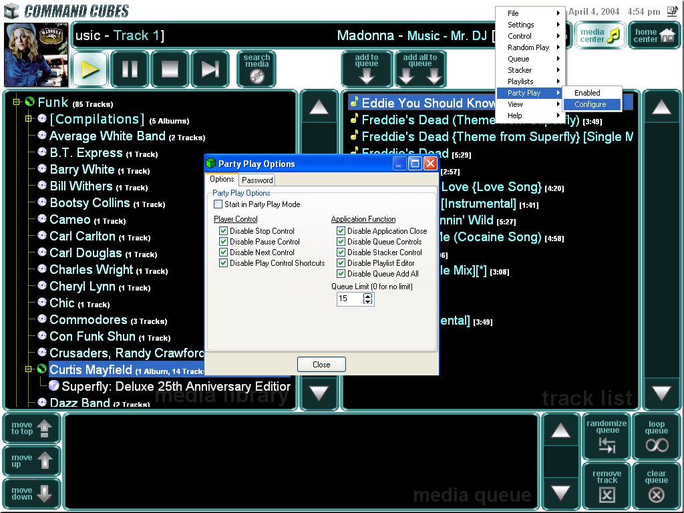
Task: Pause the current track
Action: (x=130, y=69)
